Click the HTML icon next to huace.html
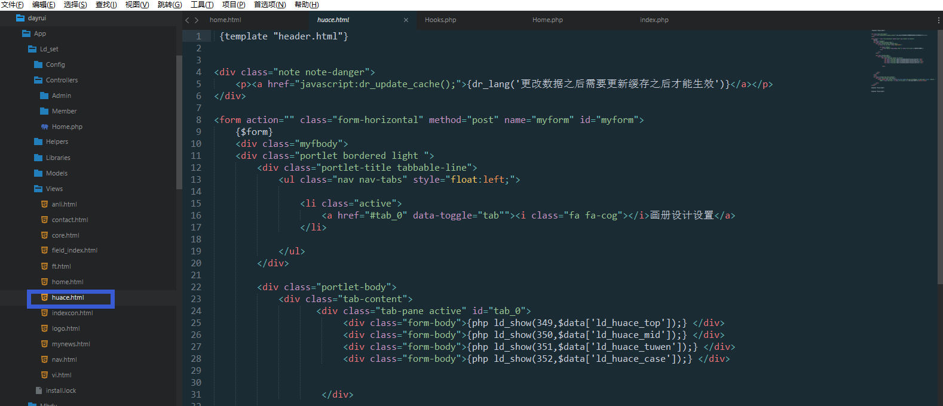The width and height of the screenshot is (943, 406). coord(44,297)
